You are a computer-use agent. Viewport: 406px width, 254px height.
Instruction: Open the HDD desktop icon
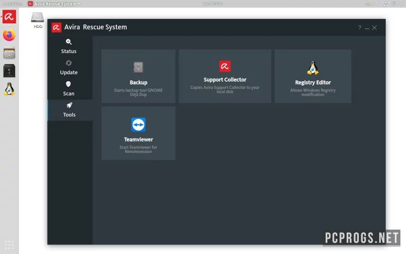tap(38, 20)
